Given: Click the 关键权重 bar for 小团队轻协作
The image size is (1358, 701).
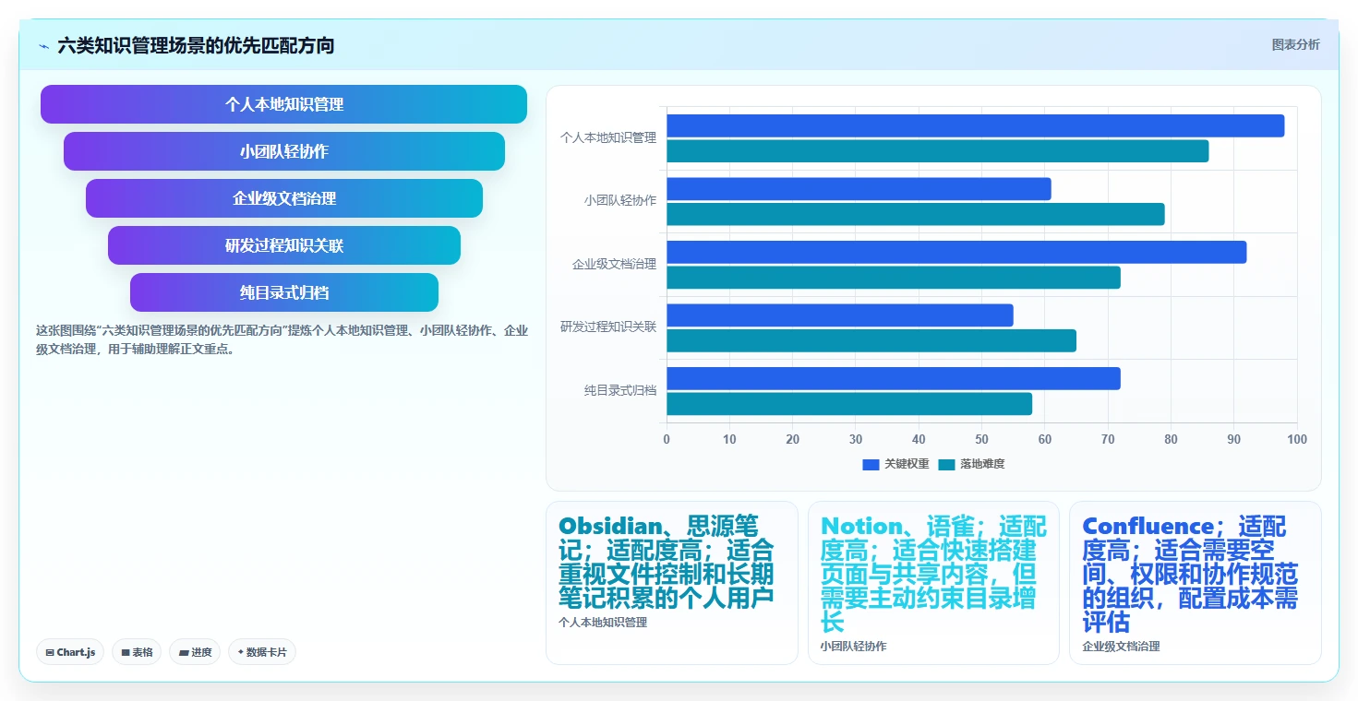Looking at the screenshot, I should click(x=859, y=189).
